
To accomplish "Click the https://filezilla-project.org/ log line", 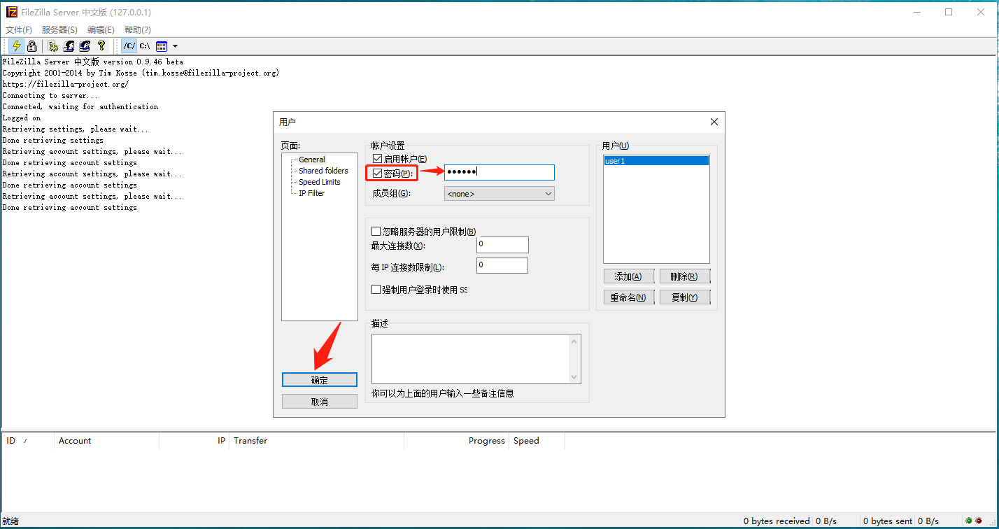I will [x=66, y=84].
